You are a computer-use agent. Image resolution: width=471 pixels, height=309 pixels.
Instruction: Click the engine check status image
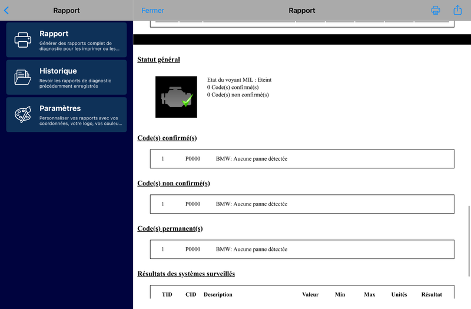point(176,97)
